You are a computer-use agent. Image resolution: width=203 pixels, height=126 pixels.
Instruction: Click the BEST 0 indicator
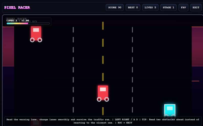[x=133, y=8]
